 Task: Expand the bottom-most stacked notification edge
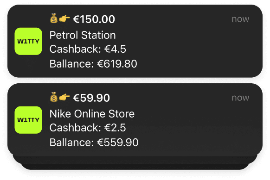[x=135, y=167]
